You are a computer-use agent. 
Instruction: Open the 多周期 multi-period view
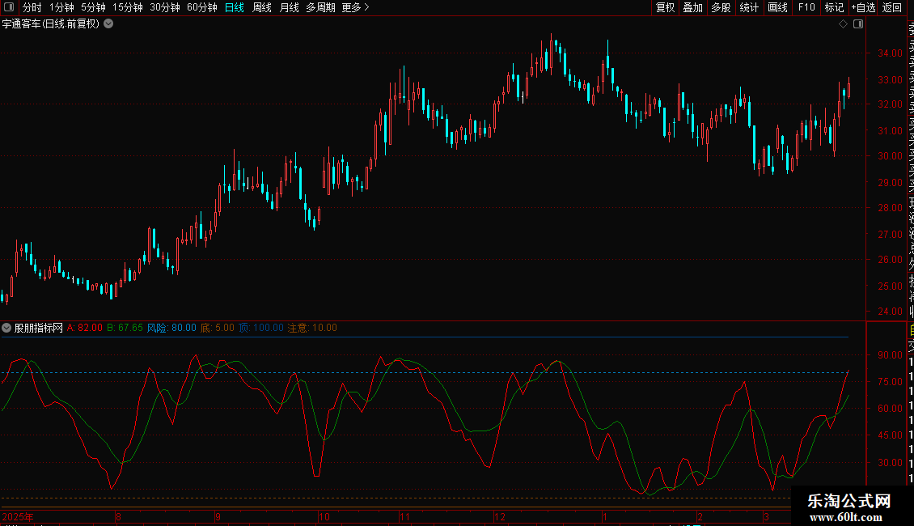320,7
